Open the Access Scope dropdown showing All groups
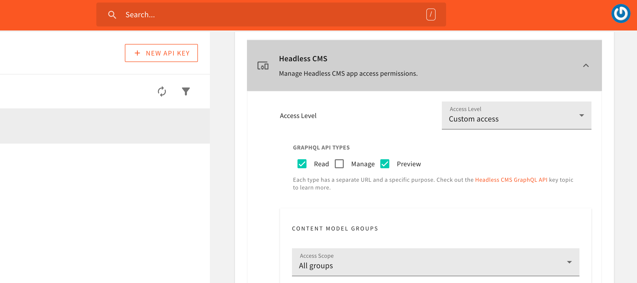 click(x=435, y=262)
